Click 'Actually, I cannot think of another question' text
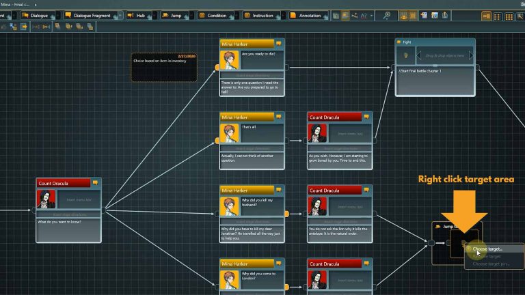The image size is (525, 295). [247, 158]
